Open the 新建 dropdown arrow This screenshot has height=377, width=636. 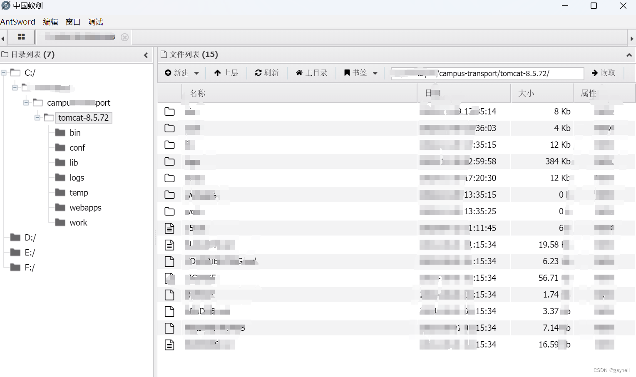(196, 73)
